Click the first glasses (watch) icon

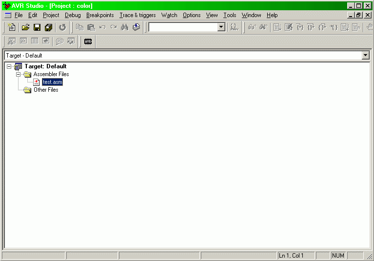pyautogui.click(x=252, y=27)
